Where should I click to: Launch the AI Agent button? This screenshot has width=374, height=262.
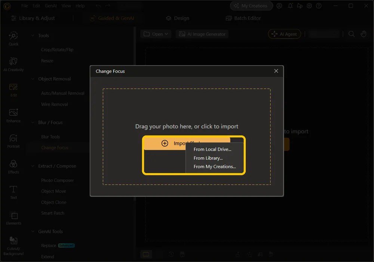click(285, 34)
